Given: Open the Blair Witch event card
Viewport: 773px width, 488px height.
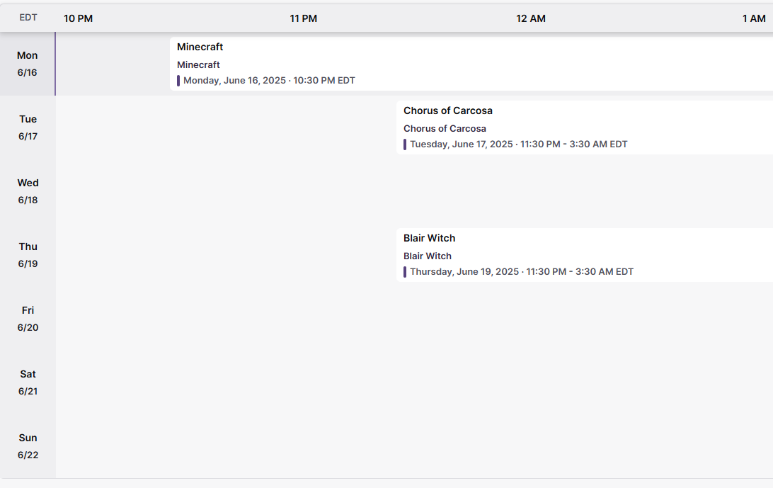Looking at the screenshot, I should pos(585,255).
